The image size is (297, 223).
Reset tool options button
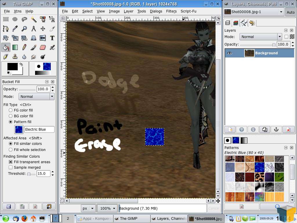pyautogui.click(x=49, y=206)
